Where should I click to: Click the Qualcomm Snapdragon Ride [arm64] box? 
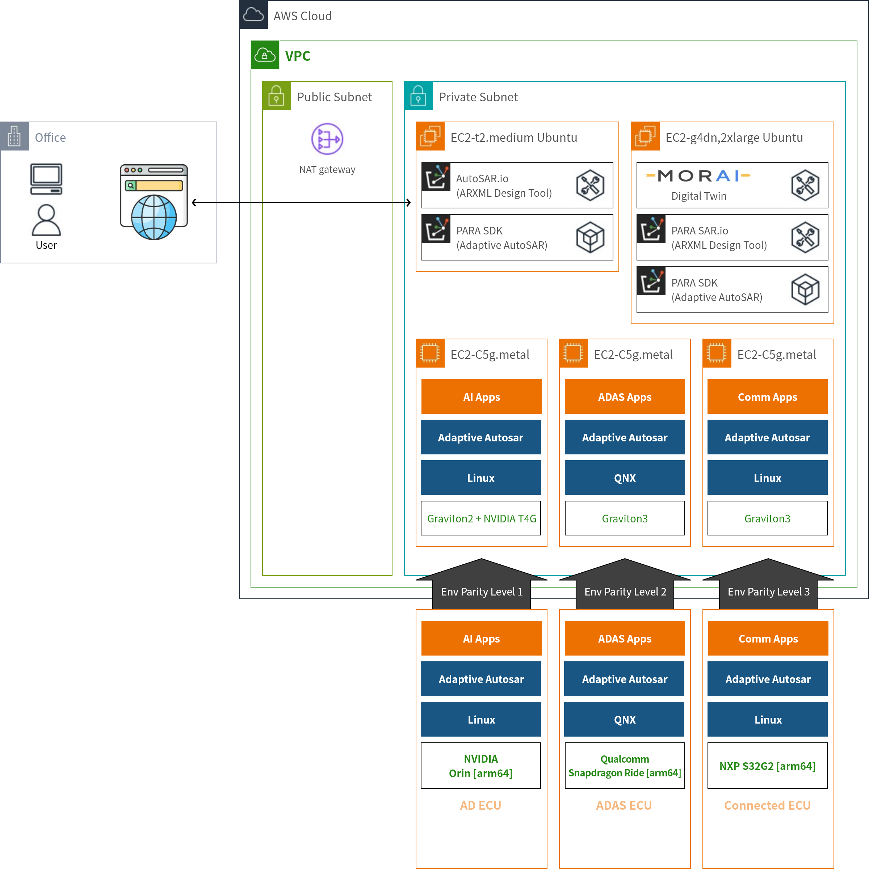(625, 766)
